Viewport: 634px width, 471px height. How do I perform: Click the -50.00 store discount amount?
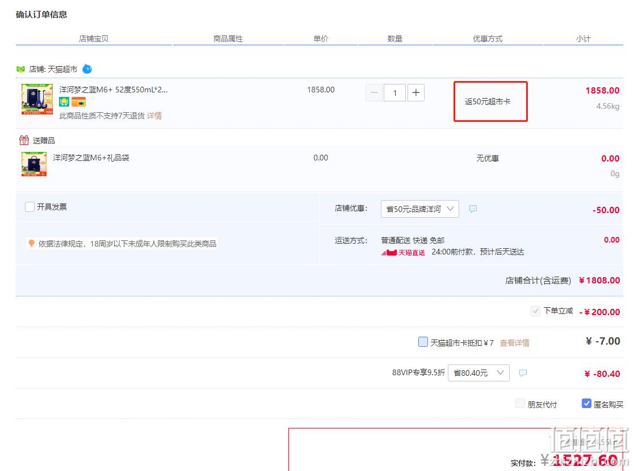[606, 210]
